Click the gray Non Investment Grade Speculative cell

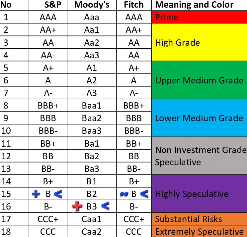[x=199, y=156]
